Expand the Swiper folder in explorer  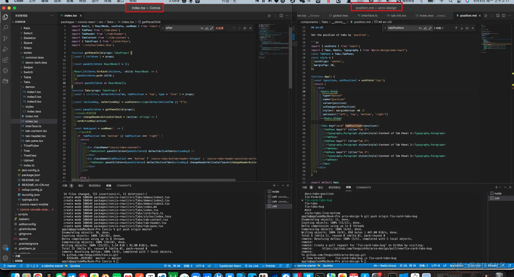(x=28, y=67)
